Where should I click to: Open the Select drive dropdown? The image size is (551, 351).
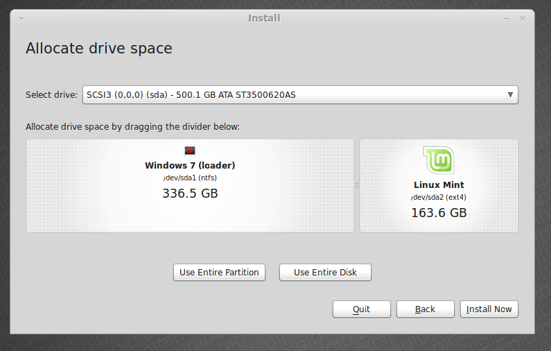[300, 94]
